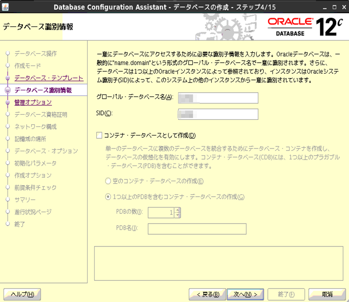Increase PDBの数 with the up arrow
This screenshot has width=349, height=302.
pos(177,210)
